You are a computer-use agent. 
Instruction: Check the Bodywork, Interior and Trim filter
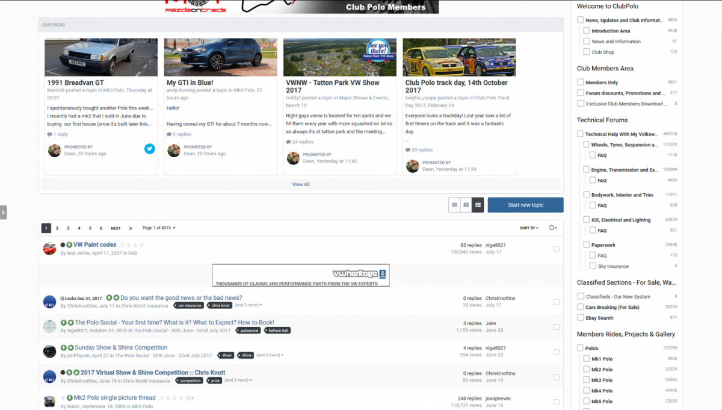tap(587, 194)
